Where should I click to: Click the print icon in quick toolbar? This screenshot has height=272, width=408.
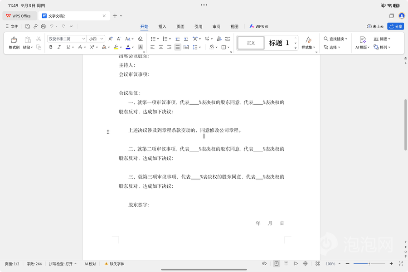click(44, 26)
